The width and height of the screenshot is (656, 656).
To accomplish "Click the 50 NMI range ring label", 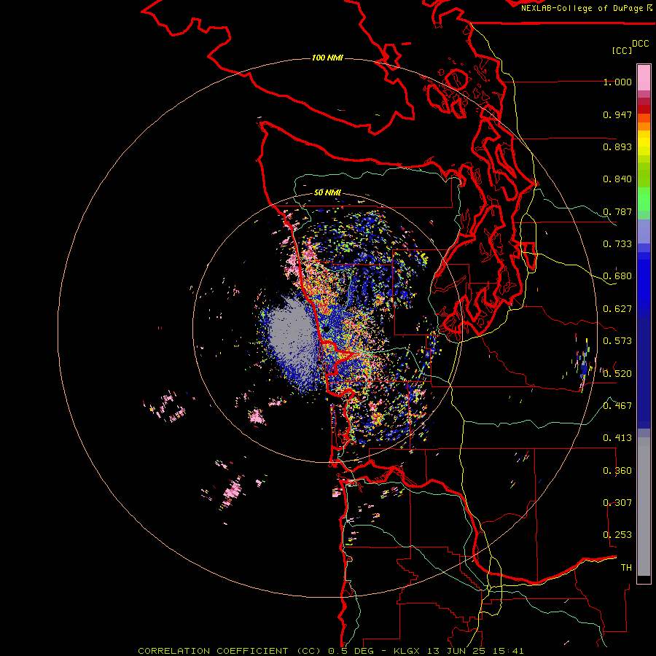I will (x=327, y=193).
